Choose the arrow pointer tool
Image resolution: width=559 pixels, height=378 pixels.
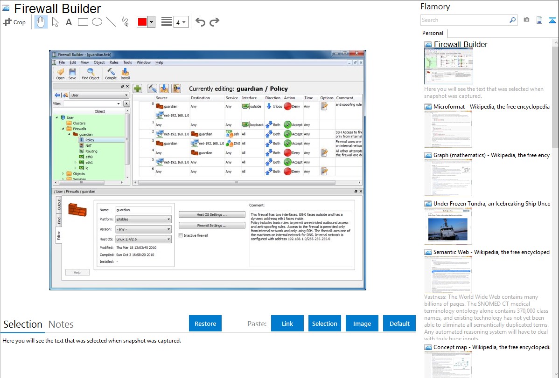click(x=55, y=22)
